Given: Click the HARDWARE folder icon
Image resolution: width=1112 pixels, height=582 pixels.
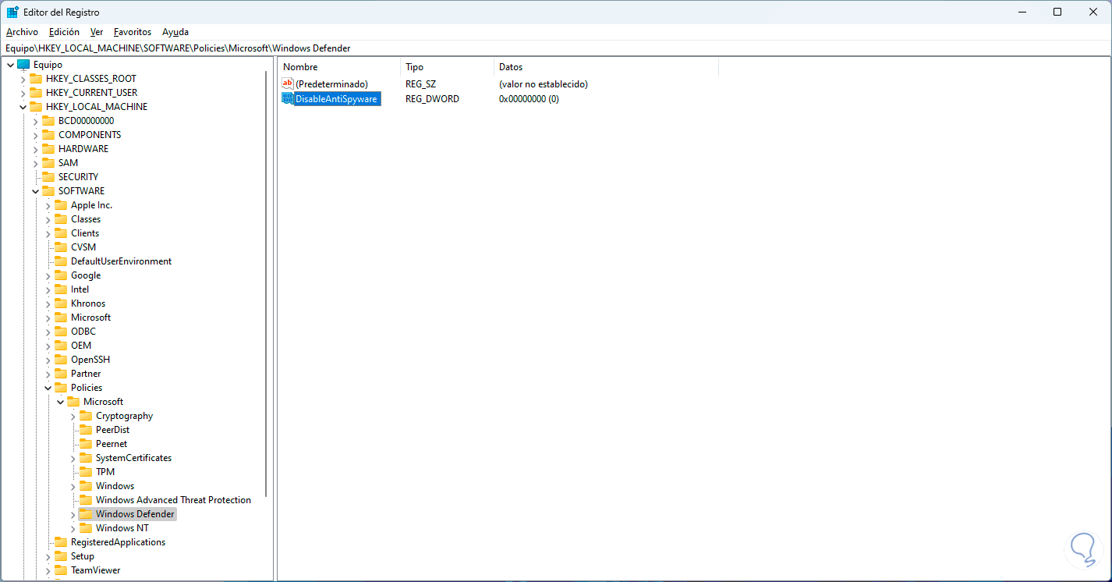Looking at the screenshot, I should click(x=48, y=149).
